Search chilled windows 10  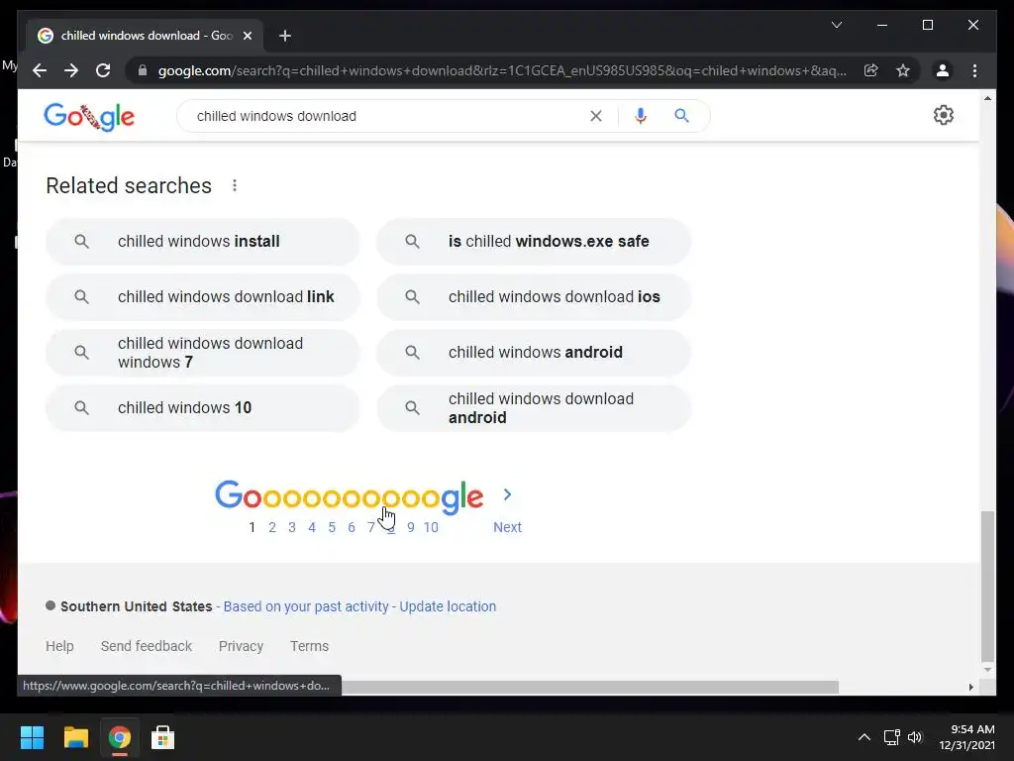(202, 408)
